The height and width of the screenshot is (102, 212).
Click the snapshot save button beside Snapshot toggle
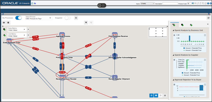(x=76, y=18)
